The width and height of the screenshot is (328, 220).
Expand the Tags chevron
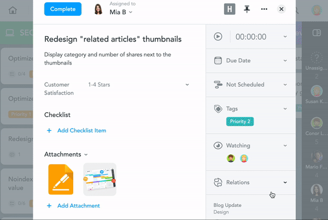pos(285,109)
